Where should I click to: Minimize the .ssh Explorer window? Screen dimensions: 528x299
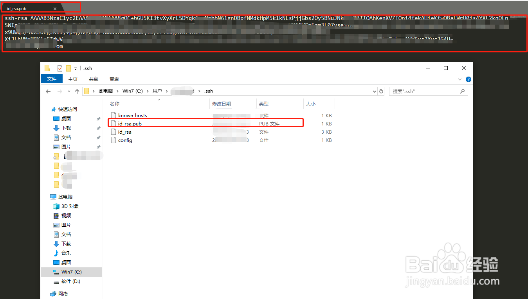(427, 68)
